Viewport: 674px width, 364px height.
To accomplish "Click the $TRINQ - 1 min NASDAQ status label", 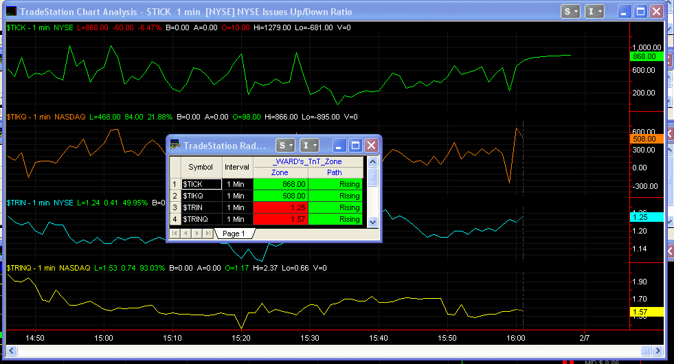I will [x=48, y=268].
